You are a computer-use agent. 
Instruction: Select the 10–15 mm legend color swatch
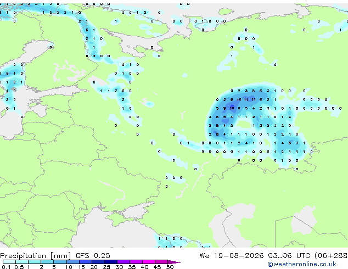(73, 262)
